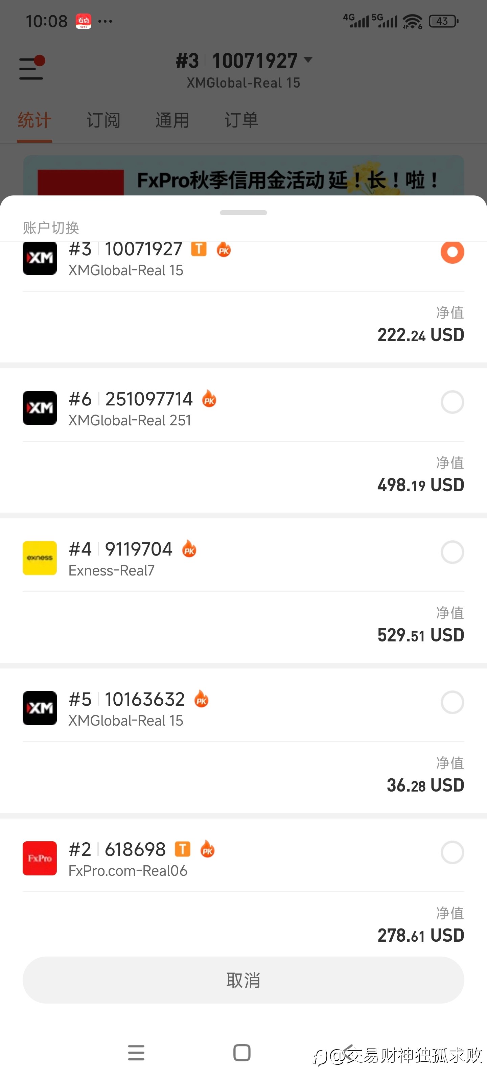Grab the bottom sheet drag handle
Viewport: 487px width, 1082px height.
243,213
